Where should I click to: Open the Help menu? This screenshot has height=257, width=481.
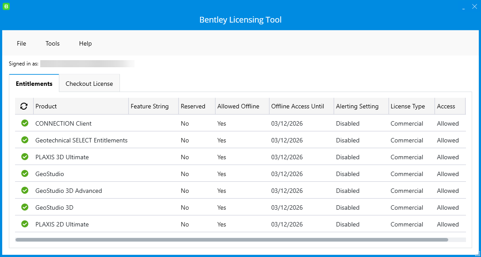[85, 43]
